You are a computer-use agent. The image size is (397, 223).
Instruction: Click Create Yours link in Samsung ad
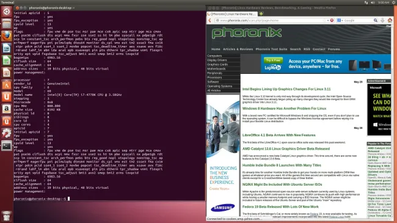tap(219, 189)
